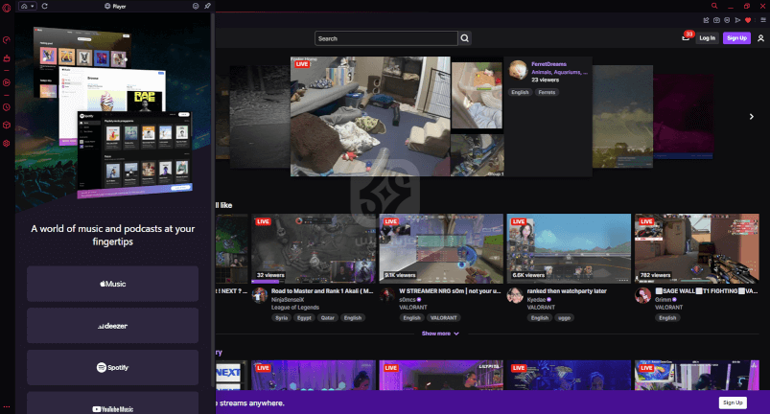Screen dimensions: 770x414
Task: Open GX Control speedometer icon in sidebar
Action: (7, 40)
